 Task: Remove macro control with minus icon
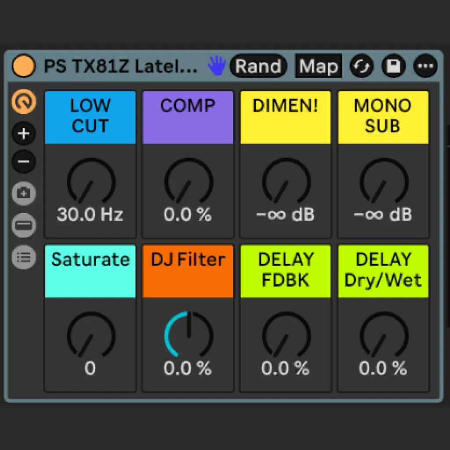click(x=24, y=162)
